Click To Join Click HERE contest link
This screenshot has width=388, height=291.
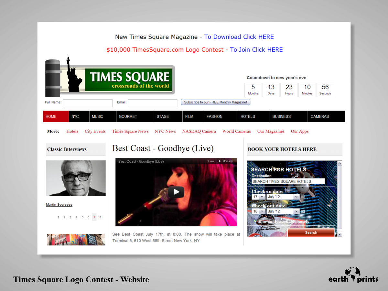tap(256, 50)
